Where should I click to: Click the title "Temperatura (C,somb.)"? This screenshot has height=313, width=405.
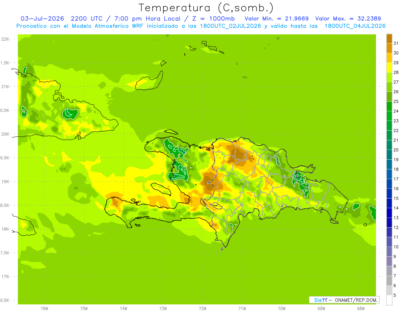[x=206, y=8]
